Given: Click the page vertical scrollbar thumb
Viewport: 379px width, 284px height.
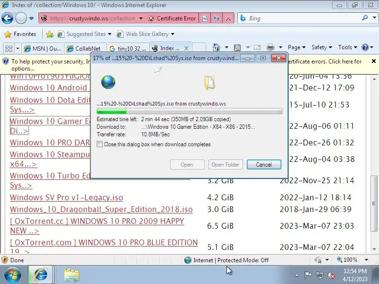Looking at the screenshot, I should 374,203.
